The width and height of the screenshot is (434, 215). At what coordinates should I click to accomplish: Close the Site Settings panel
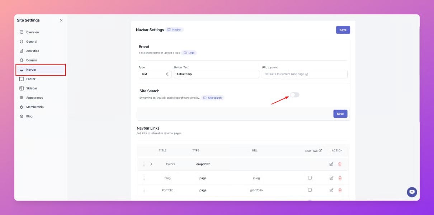(x=61, y=20)
